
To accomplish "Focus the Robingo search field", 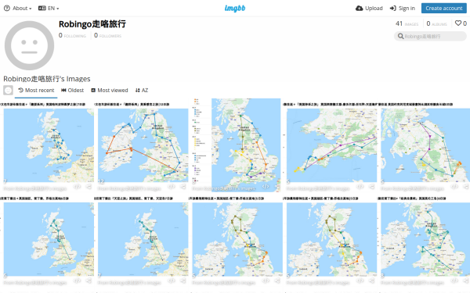I will (x=430, y=37).
